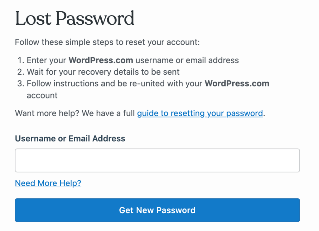Click 'username or email address' in step one
This screenshot has width=319, height=231.
[x=187, y=60]
